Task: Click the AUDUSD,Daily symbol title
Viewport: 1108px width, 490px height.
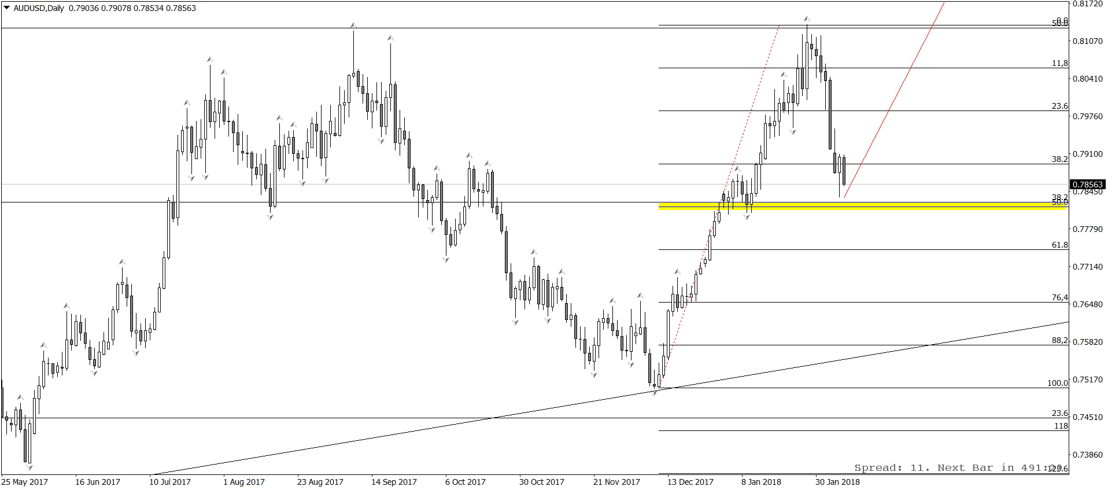Action: pos(39,8)
